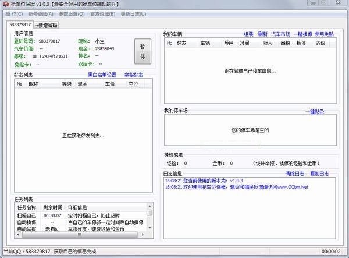Click the 复制日志 link
The image size is (349, 258).
[x=319, y=174]
